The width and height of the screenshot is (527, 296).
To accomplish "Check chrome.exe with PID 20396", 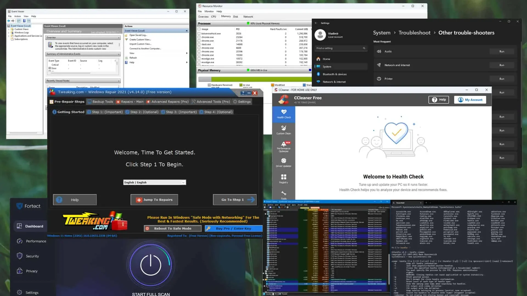I will pyautogui.click(x=199, y=51).
